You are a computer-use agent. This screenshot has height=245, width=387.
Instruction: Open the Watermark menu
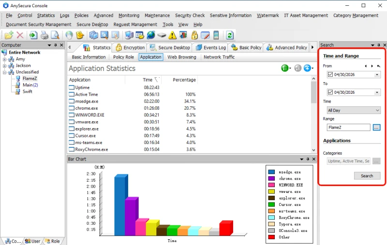[x=268, y=15]
